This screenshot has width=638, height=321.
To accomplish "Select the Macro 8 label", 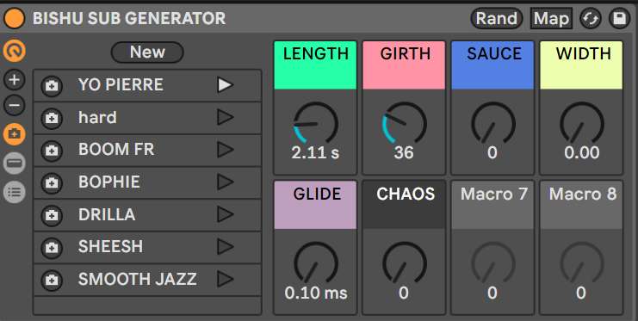I will 581,205.
